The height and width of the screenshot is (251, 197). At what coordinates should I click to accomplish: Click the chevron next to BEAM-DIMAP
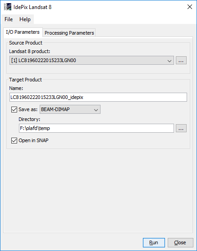coord(96,110)
